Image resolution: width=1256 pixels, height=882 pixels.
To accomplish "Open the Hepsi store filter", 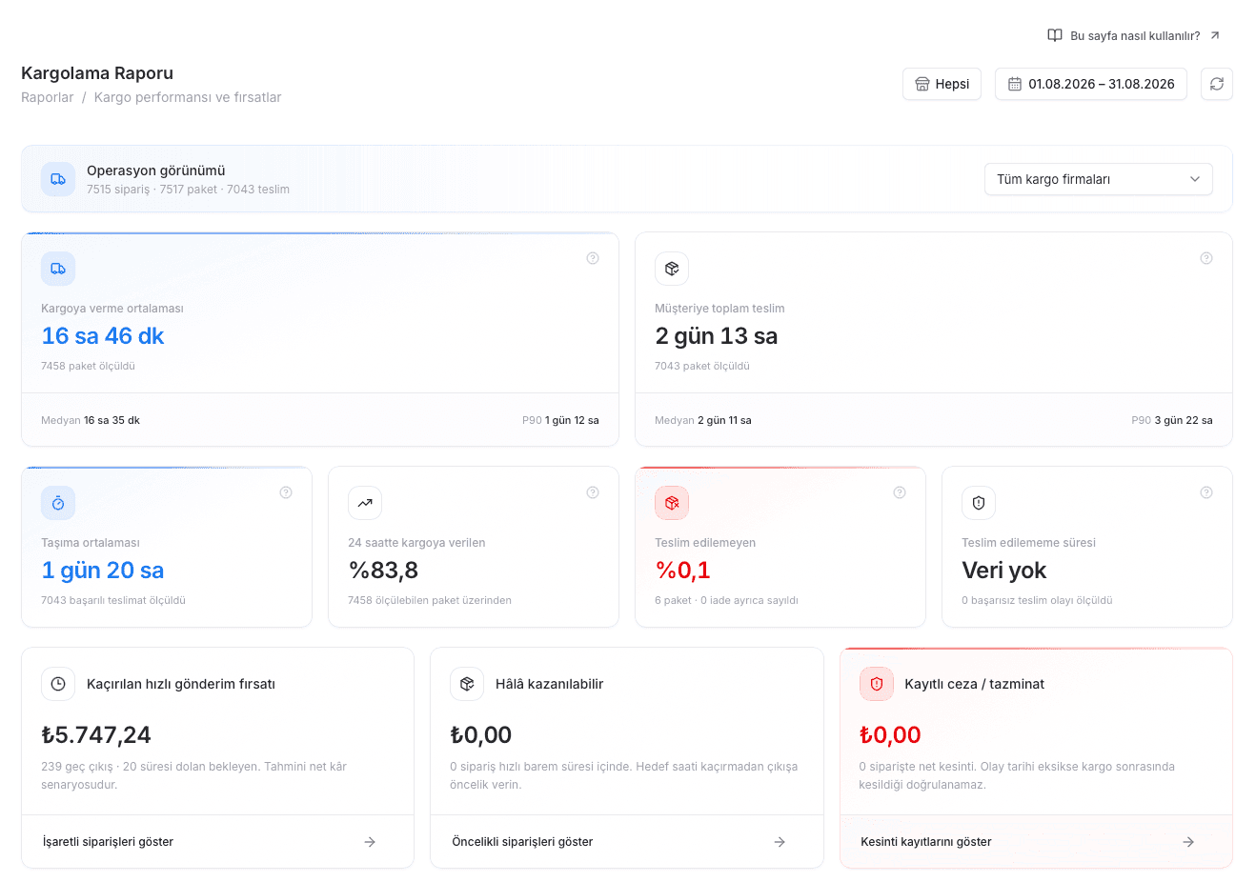I will pyautogui.click(x=942, y=84).
